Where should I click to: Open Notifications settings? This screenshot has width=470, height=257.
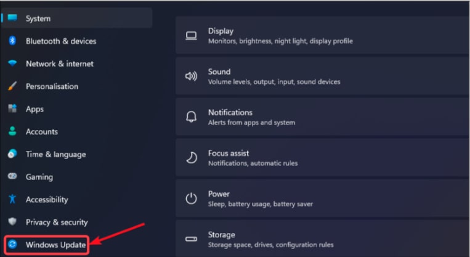(323, 117)
